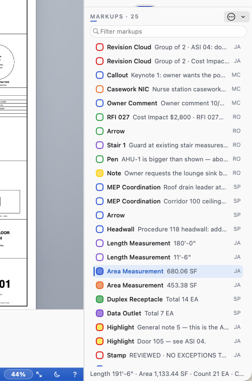Select 'Area Measurement' 680.06 SF row
Image resolution: width=252 pixels, height=381 pixels.
pos(168,271)
